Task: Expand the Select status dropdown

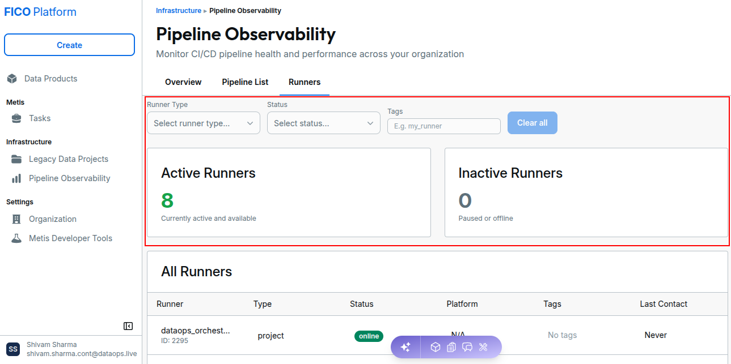Action: pos(324,123)
